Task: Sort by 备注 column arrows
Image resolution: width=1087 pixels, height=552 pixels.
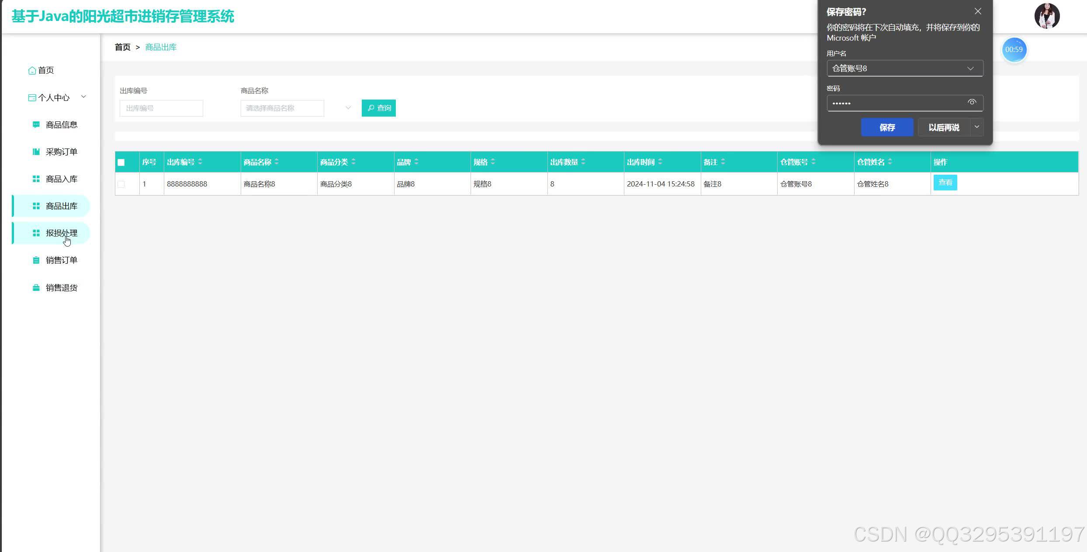Action: point(723,162)
